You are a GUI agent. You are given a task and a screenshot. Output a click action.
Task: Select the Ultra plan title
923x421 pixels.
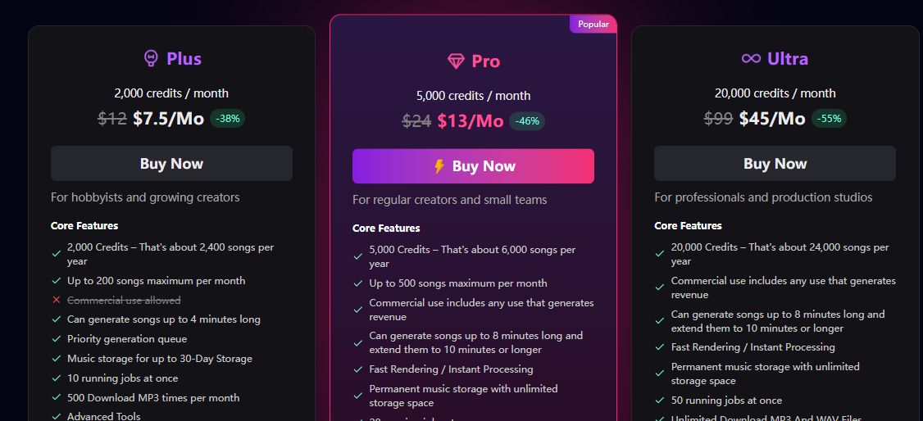click(x=788, y=58)
